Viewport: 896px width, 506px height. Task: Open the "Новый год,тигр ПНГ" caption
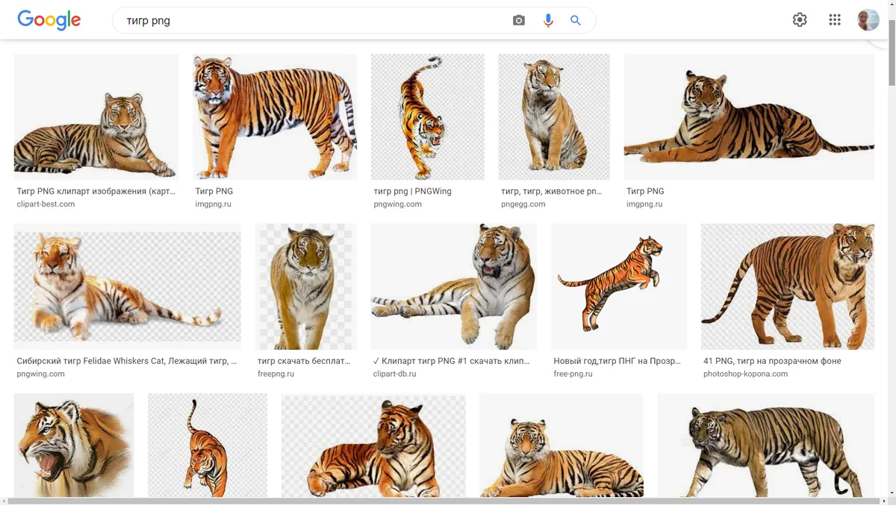(617, 361)
